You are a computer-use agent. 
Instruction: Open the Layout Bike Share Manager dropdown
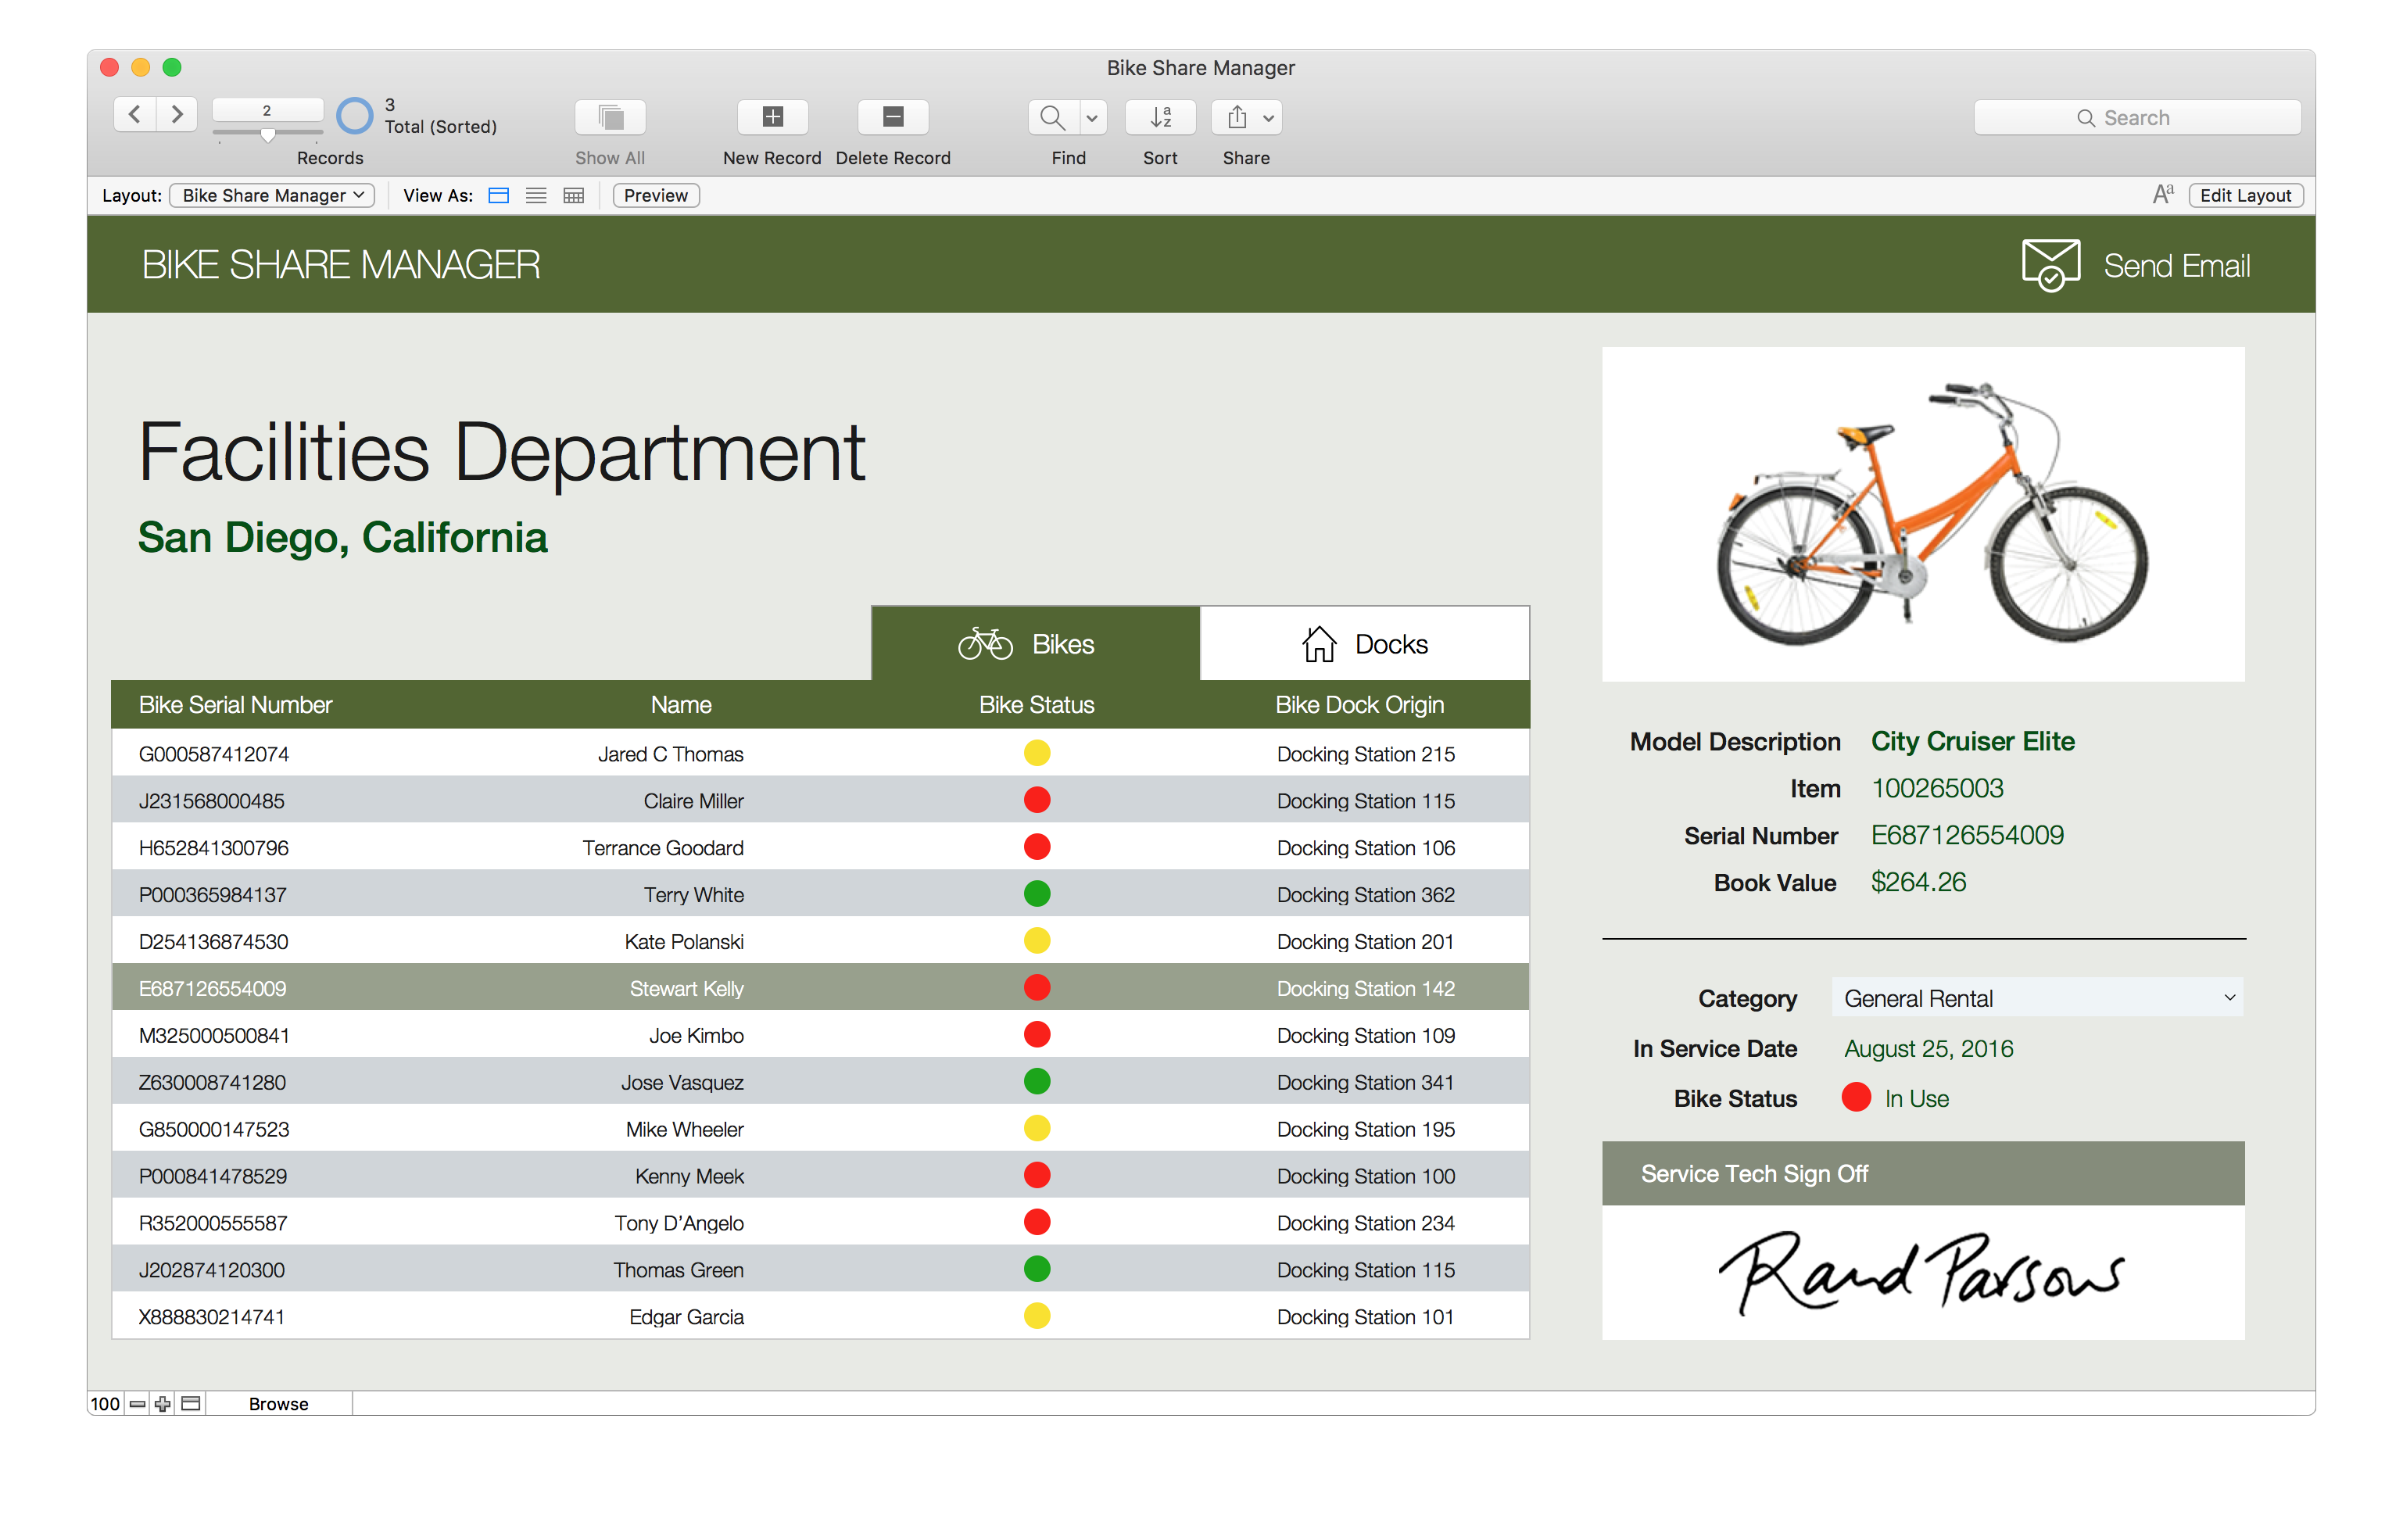coord(272,196)
